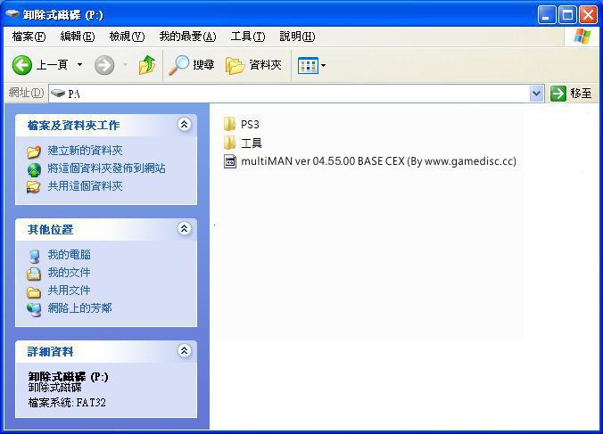
Task: Click the My Computer icon beside 我的電腦
Action: point(34,256)
